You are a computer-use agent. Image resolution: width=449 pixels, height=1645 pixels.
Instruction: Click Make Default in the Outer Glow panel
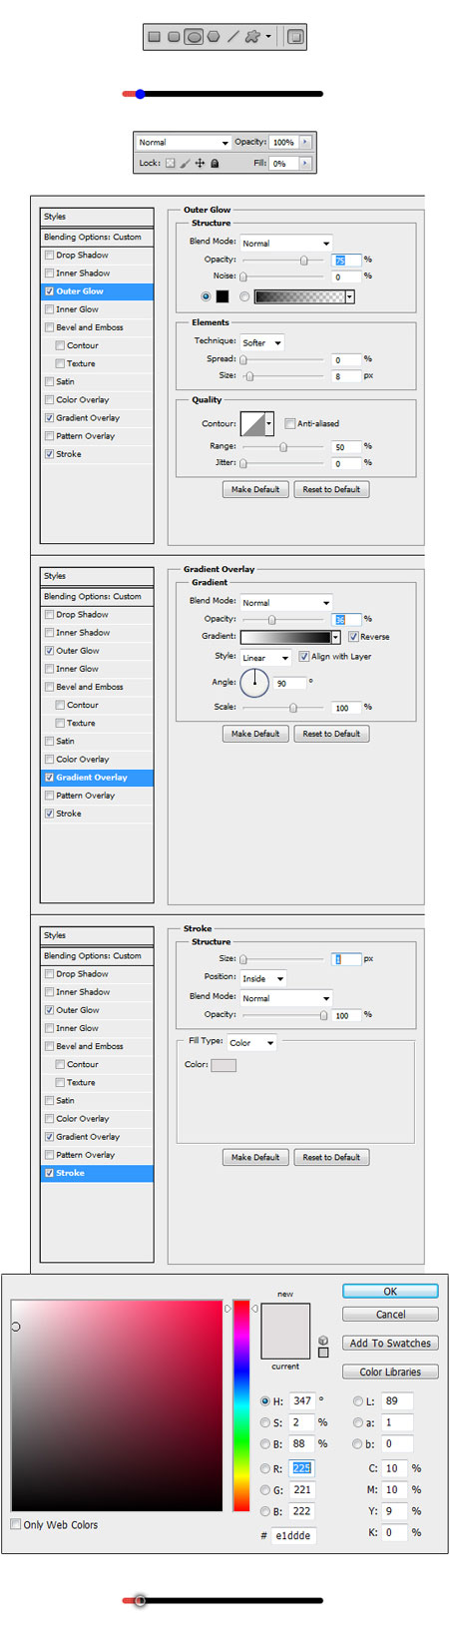pos(255,489)
